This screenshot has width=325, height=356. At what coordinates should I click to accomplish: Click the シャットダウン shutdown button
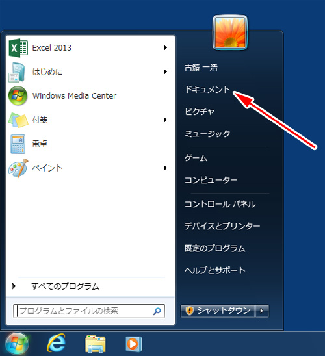pyautogui.click(x=218, y=311)
